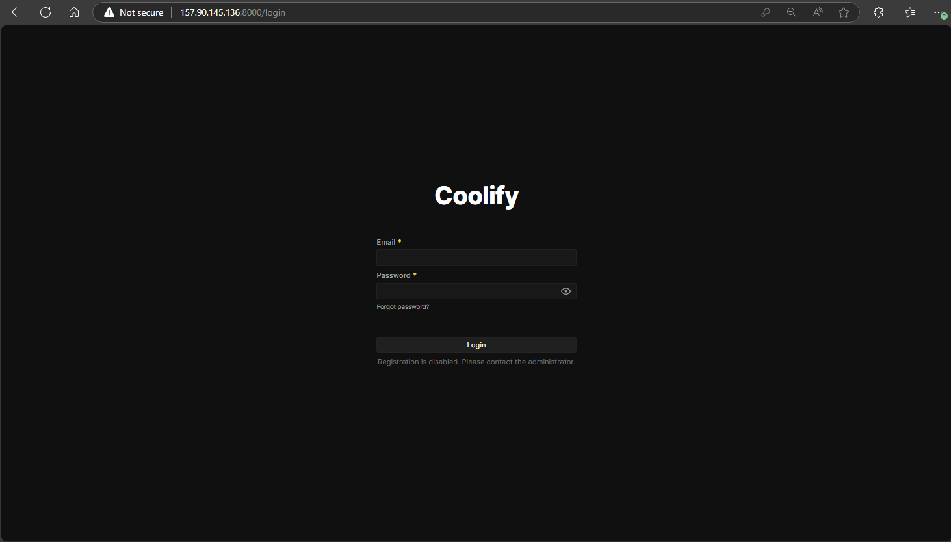Toggle the favorite star for this page
This screenshot has height=542, width=951.
[x=843, y=12]
